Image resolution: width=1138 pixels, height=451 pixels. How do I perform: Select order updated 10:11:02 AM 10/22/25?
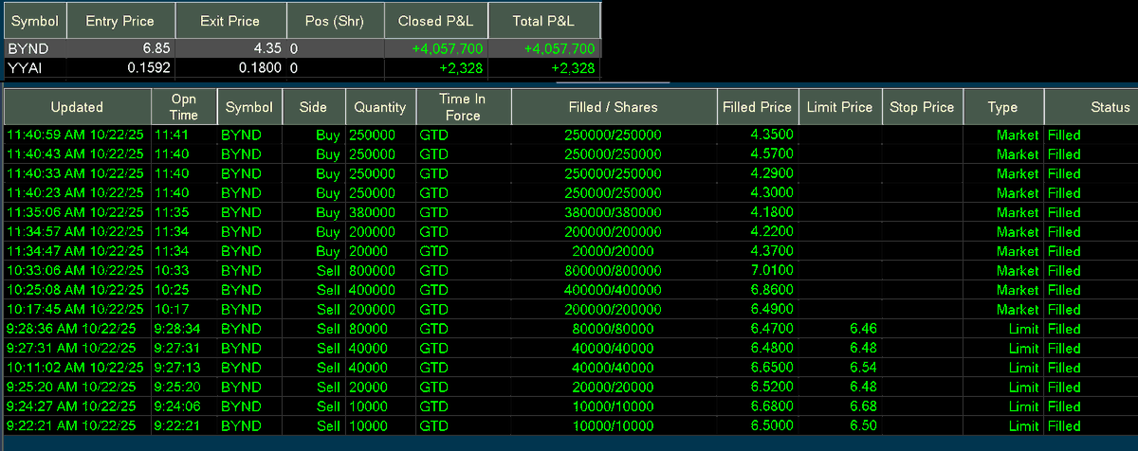tap(75, 368)
